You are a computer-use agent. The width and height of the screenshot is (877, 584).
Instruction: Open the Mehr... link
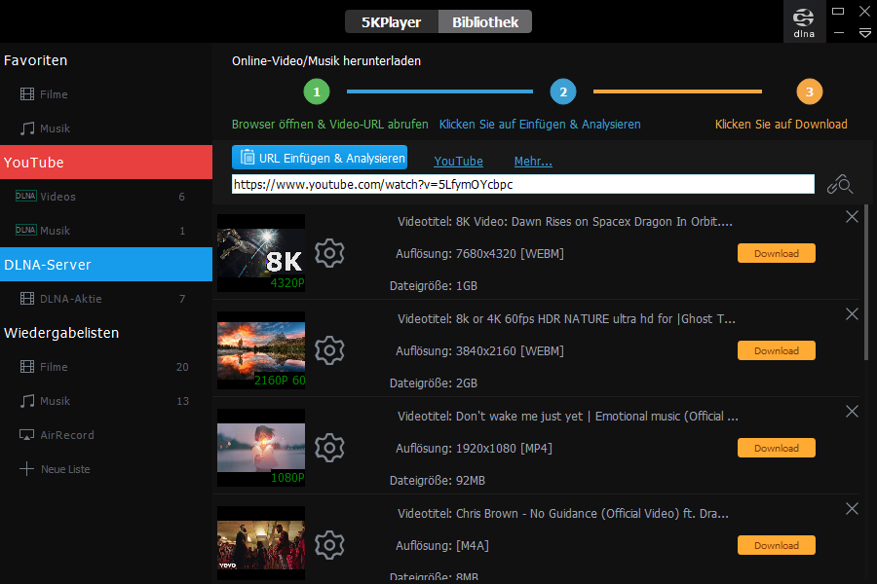(x=533, y=162)
